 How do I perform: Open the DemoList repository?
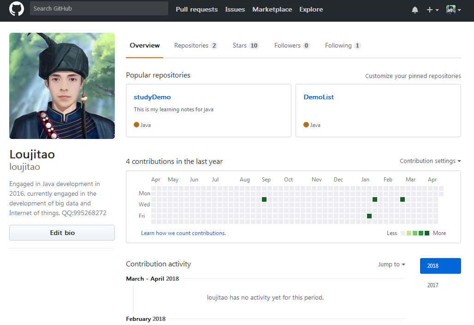[319, 97]
